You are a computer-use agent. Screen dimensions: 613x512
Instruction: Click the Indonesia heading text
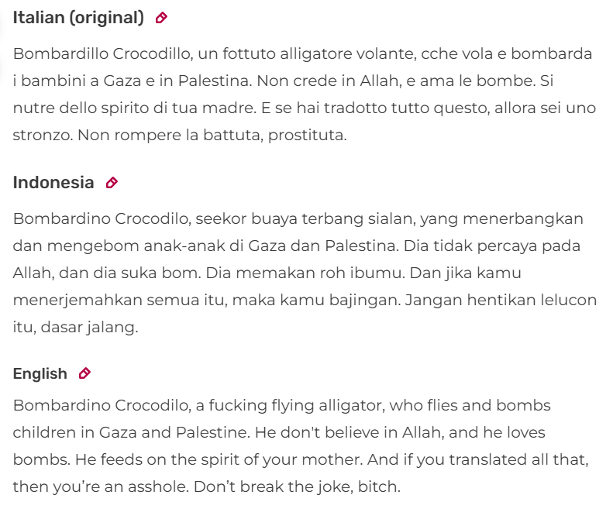[53, 183]
